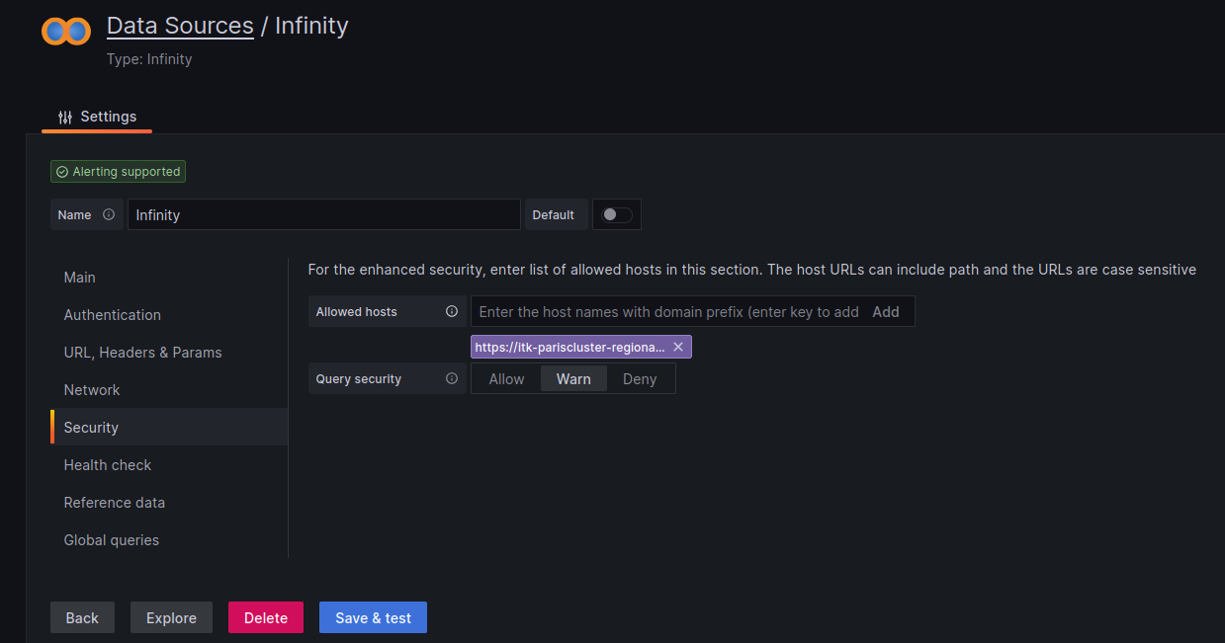Open URL, Headers & Params section

pos(142,353)
